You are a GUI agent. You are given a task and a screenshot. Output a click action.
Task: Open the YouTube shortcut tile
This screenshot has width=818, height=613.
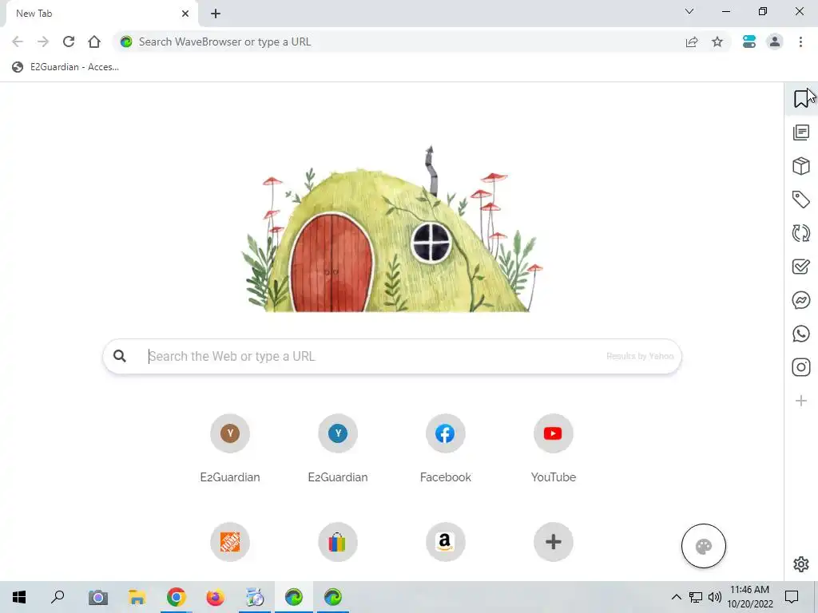(x=553, y=433)
